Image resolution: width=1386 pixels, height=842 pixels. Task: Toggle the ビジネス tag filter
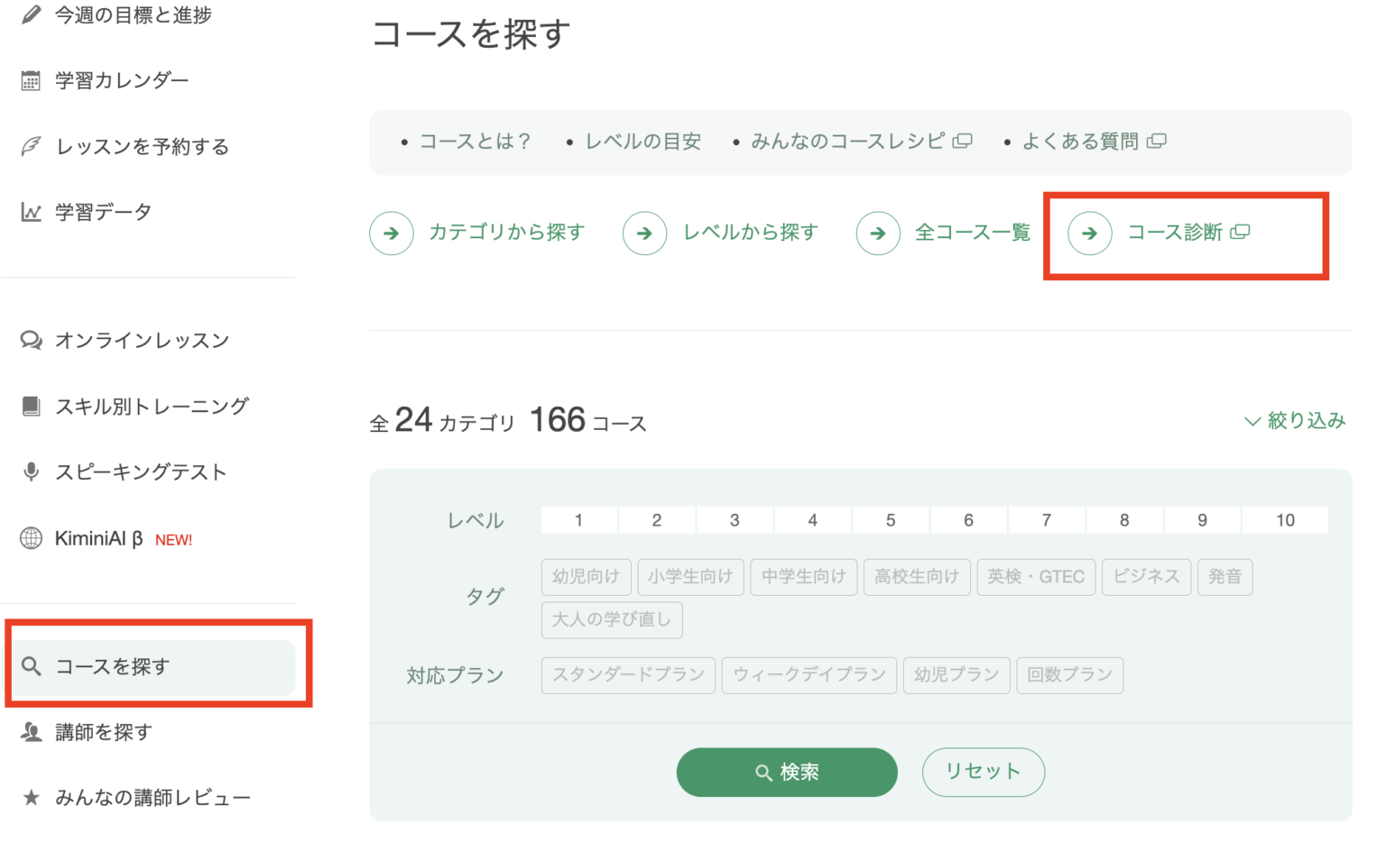coord(1146,577)
